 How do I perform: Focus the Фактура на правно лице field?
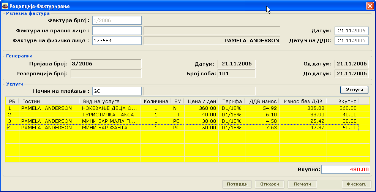pos(117,30)
